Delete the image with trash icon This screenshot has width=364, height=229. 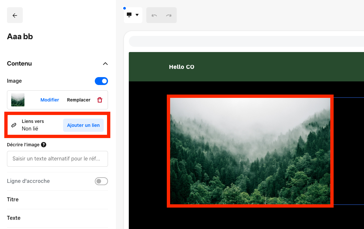pyautogui.click(x=100, y=100)
